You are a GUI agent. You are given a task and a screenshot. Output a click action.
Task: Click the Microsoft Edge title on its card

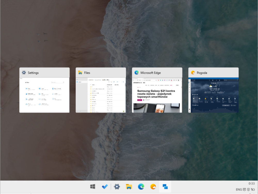151,73
